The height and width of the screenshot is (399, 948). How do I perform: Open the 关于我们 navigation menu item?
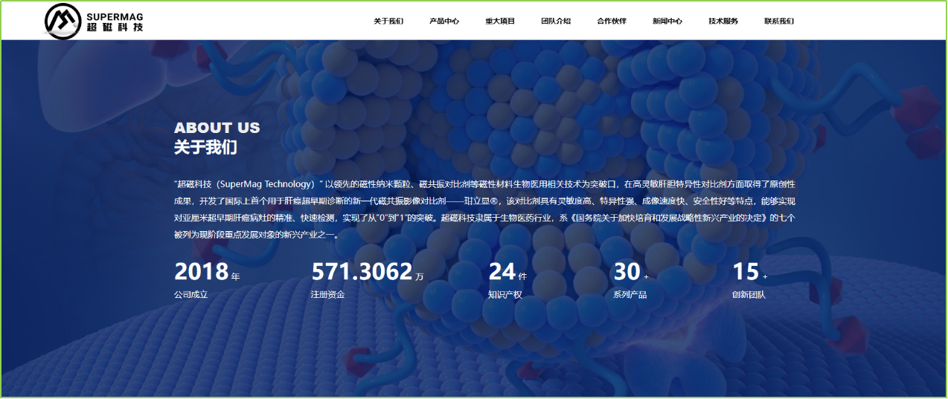pos(388,21)
